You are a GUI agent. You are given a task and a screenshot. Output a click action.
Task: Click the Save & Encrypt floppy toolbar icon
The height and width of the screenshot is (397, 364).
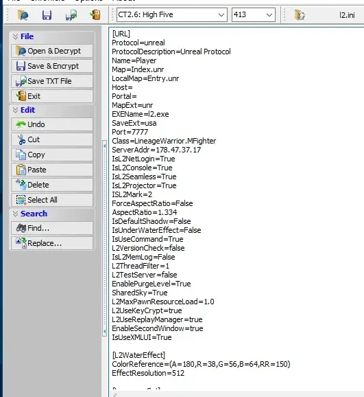pyautogui.click(x=47, y=15)
